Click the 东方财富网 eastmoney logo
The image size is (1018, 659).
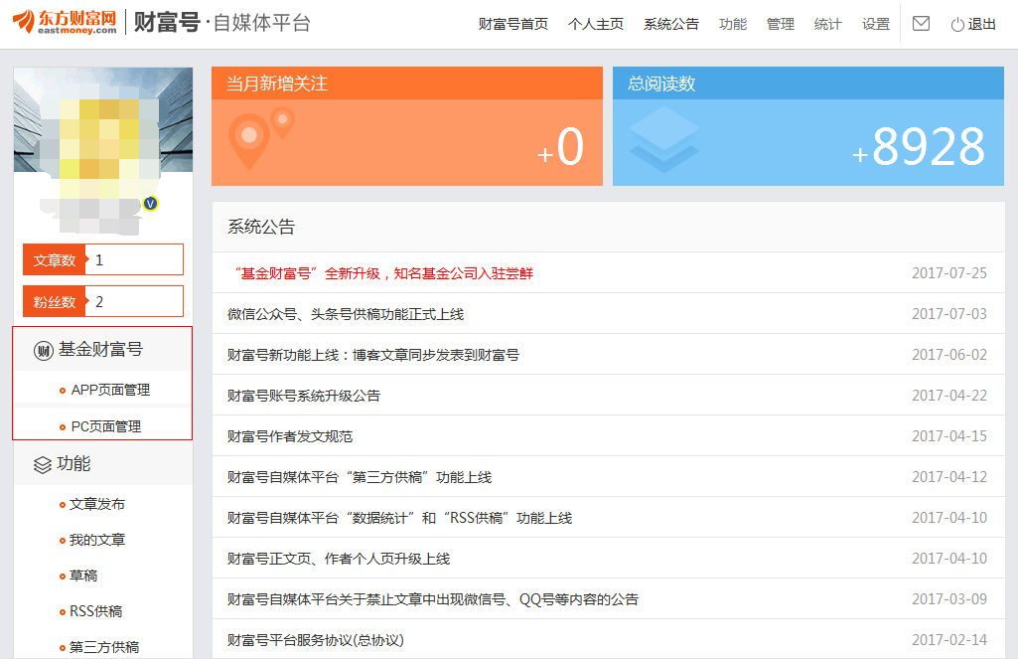pyautogui.click(x=65, y=22)
